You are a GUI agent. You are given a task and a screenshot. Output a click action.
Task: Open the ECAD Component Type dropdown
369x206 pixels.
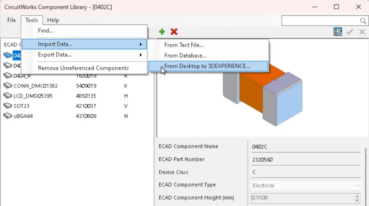(x=305, y=185)
